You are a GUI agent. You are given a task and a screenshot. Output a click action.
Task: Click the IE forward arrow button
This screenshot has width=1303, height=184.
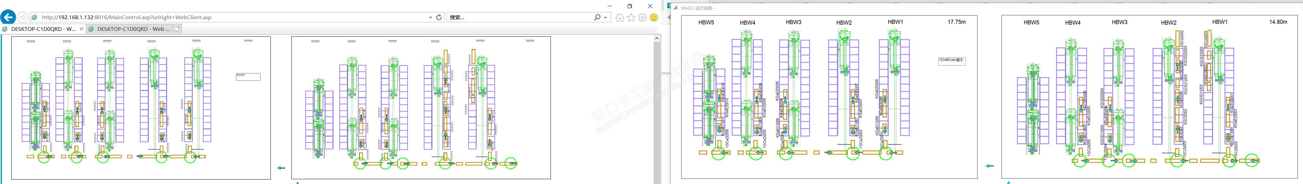(x=22, y=17)
